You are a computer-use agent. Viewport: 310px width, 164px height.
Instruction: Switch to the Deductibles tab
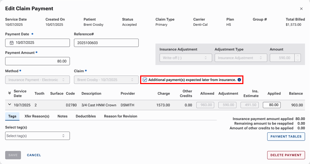86,116
